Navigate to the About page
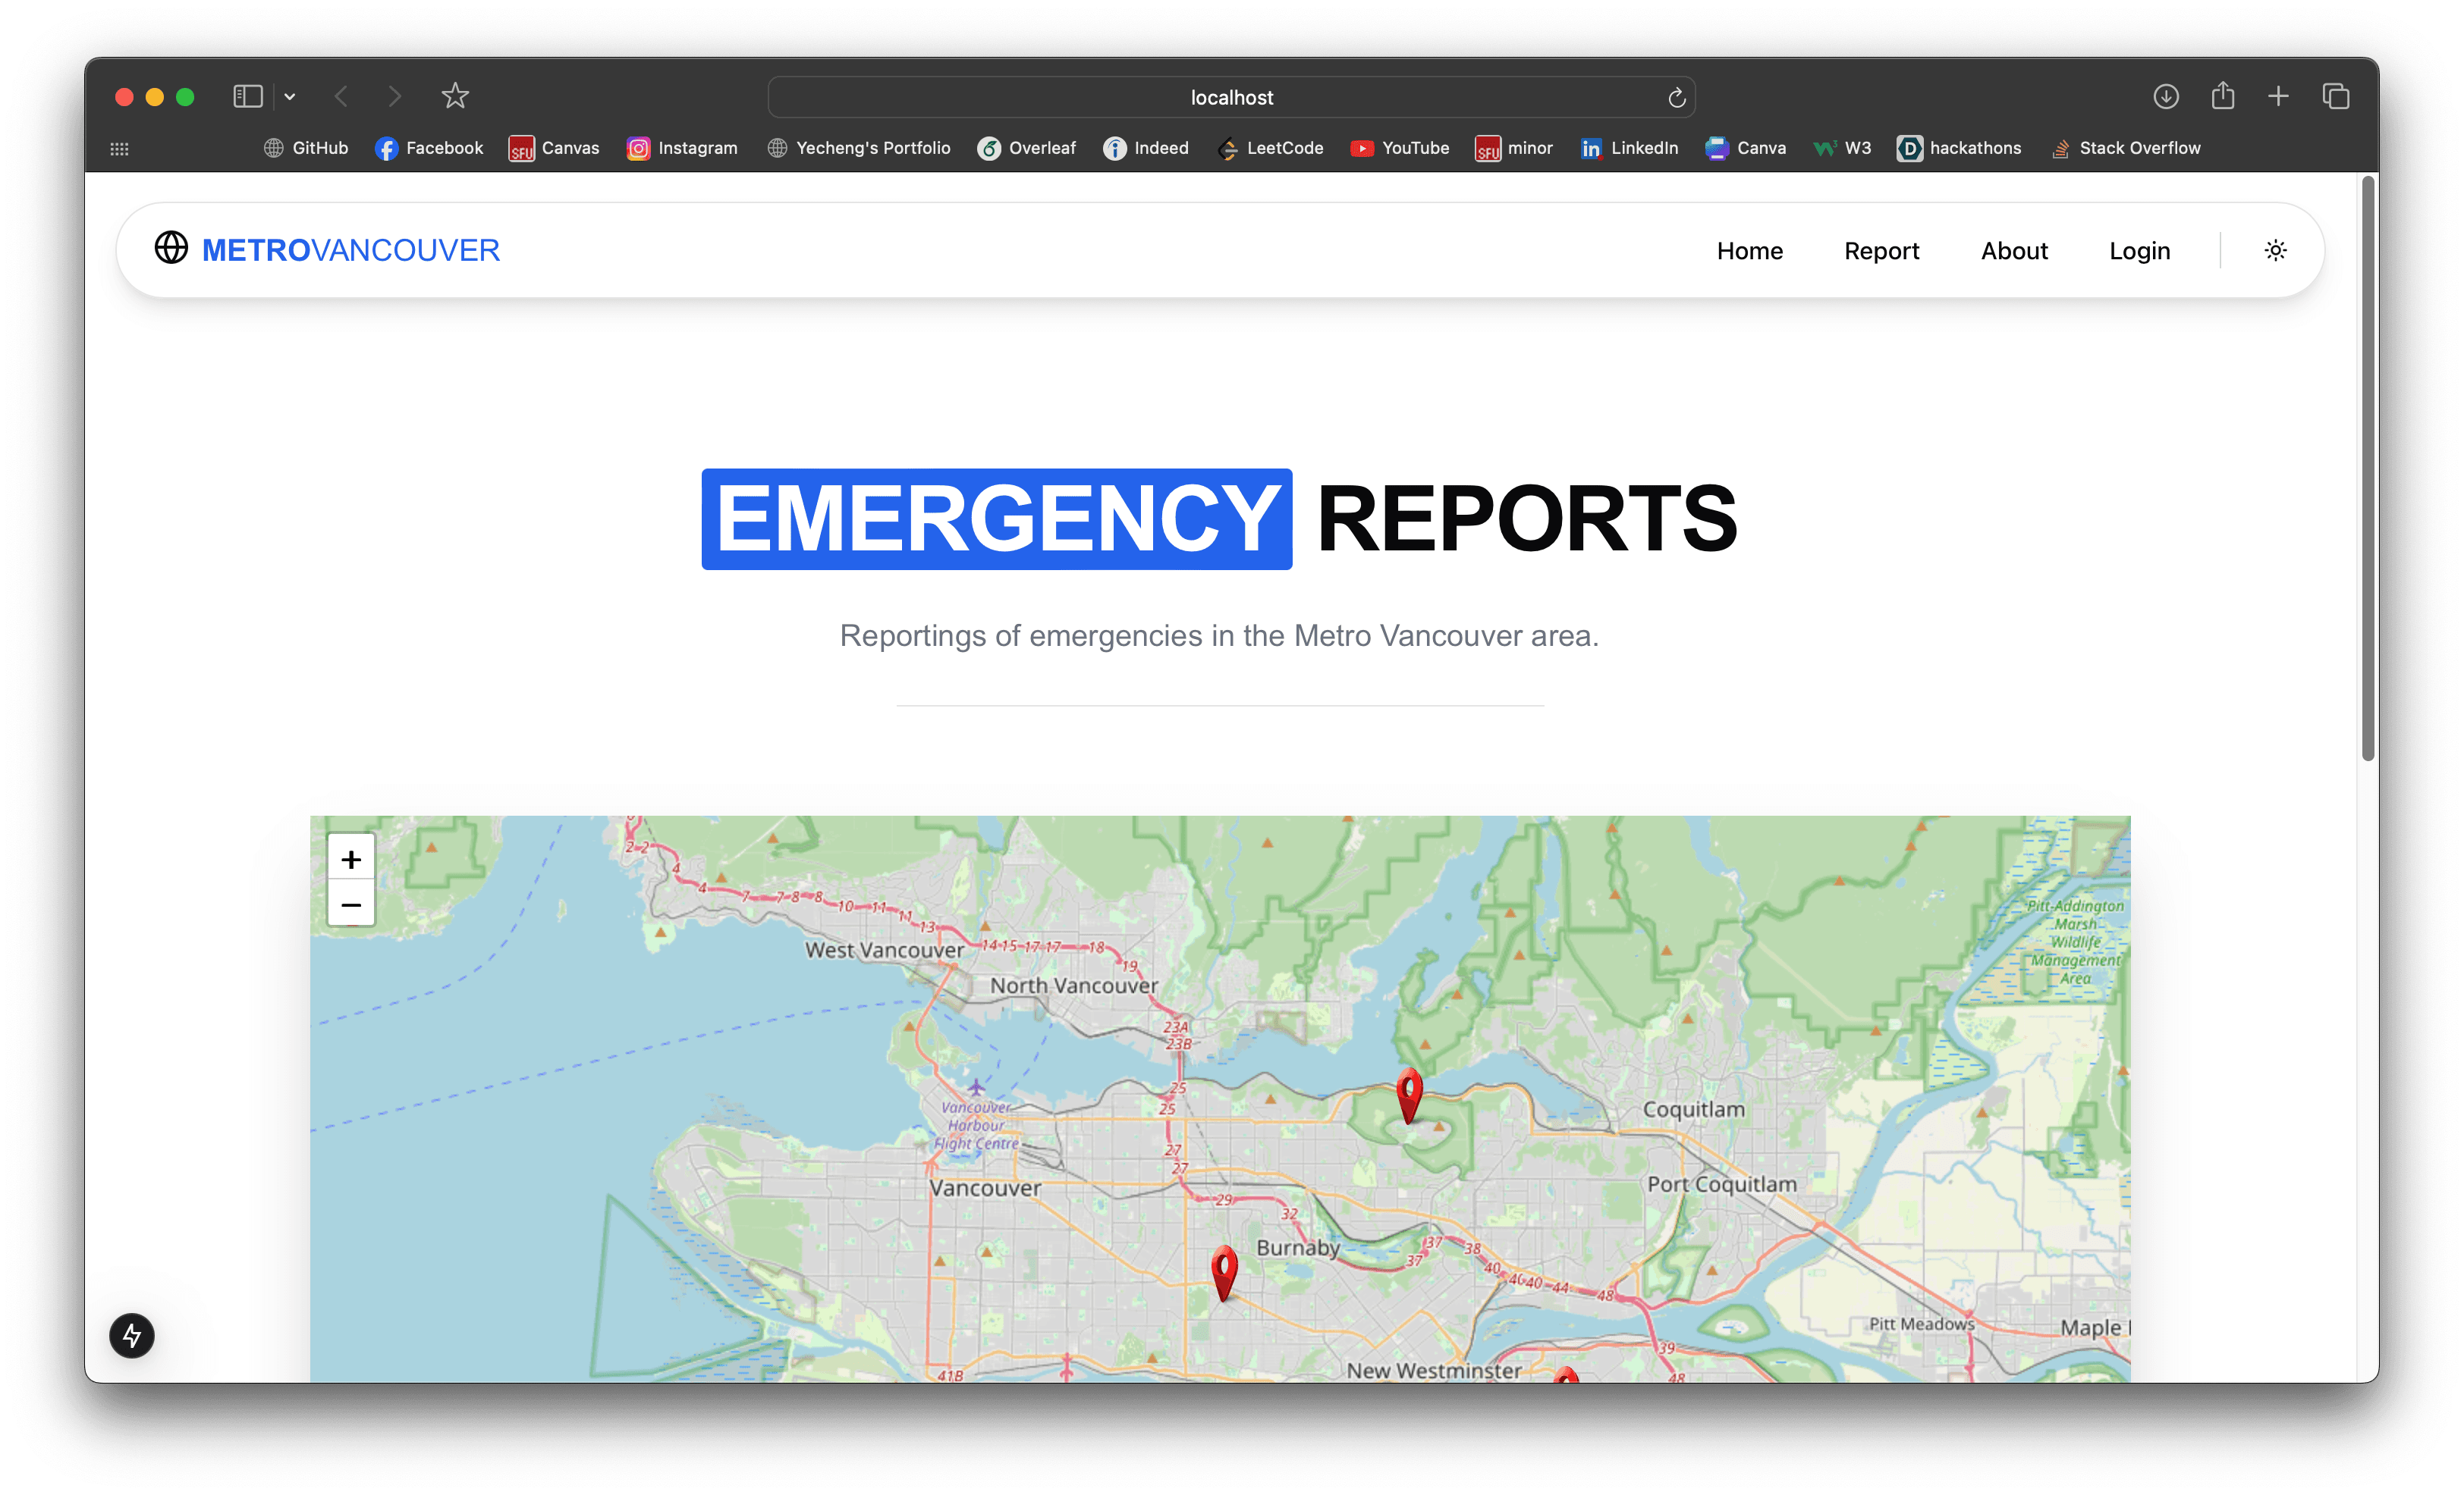 [2014, 250]
